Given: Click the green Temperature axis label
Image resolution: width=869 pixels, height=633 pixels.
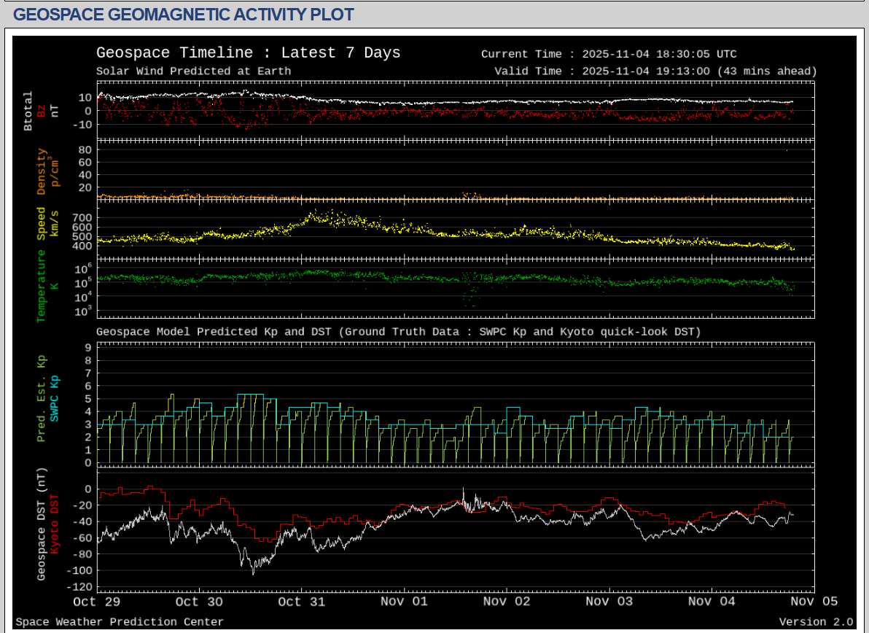Looking at the screenshot, I should (x=42, y=285).
